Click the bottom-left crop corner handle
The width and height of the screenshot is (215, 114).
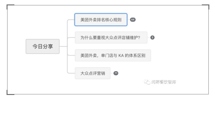coord(10,92)
